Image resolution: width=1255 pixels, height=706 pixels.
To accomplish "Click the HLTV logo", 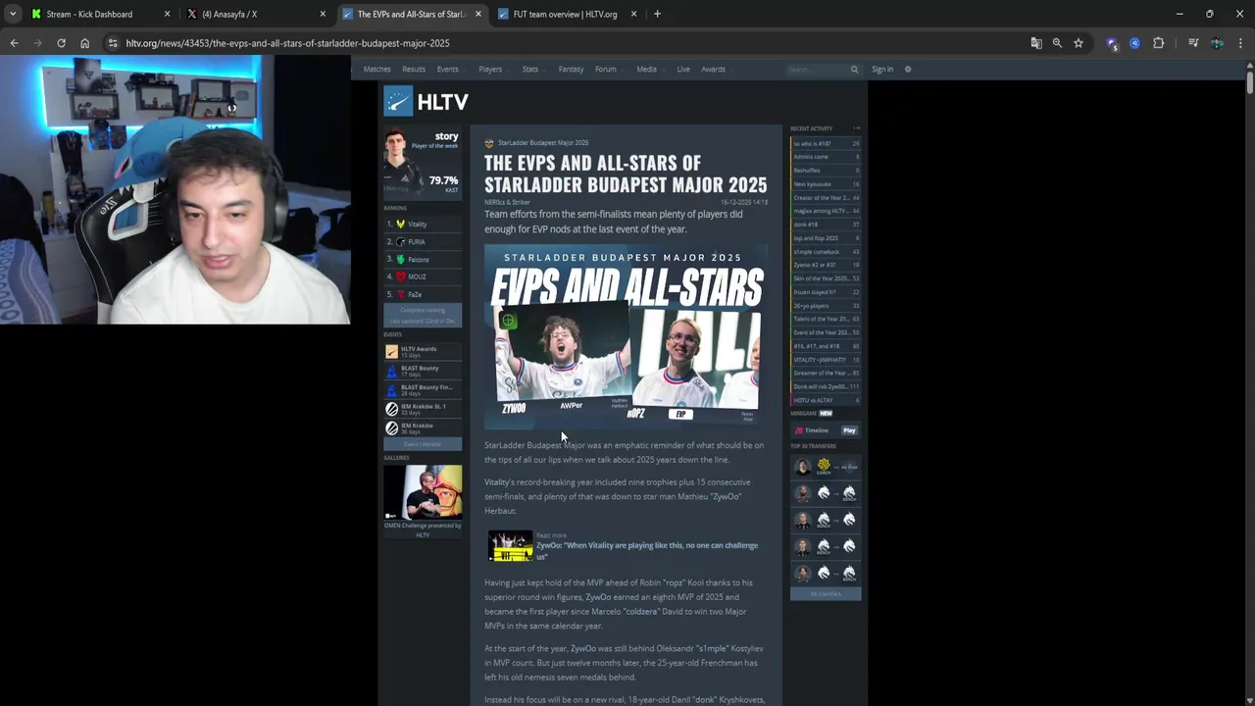I will click(426, 101).
